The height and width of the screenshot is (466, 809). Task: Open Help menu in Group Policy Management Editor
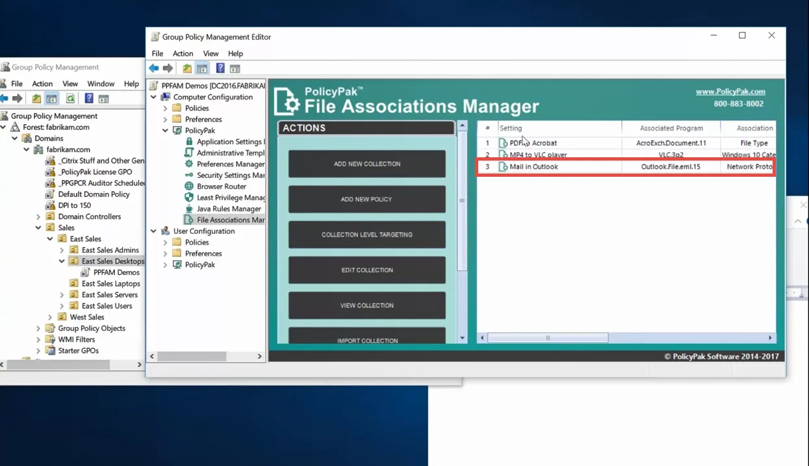235,53
